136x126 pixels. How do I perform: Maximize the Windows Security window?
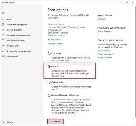coord(127,2)
